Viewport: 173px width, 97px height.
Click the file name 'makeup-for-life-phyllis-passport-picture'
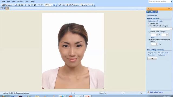[x=16, y=93]
